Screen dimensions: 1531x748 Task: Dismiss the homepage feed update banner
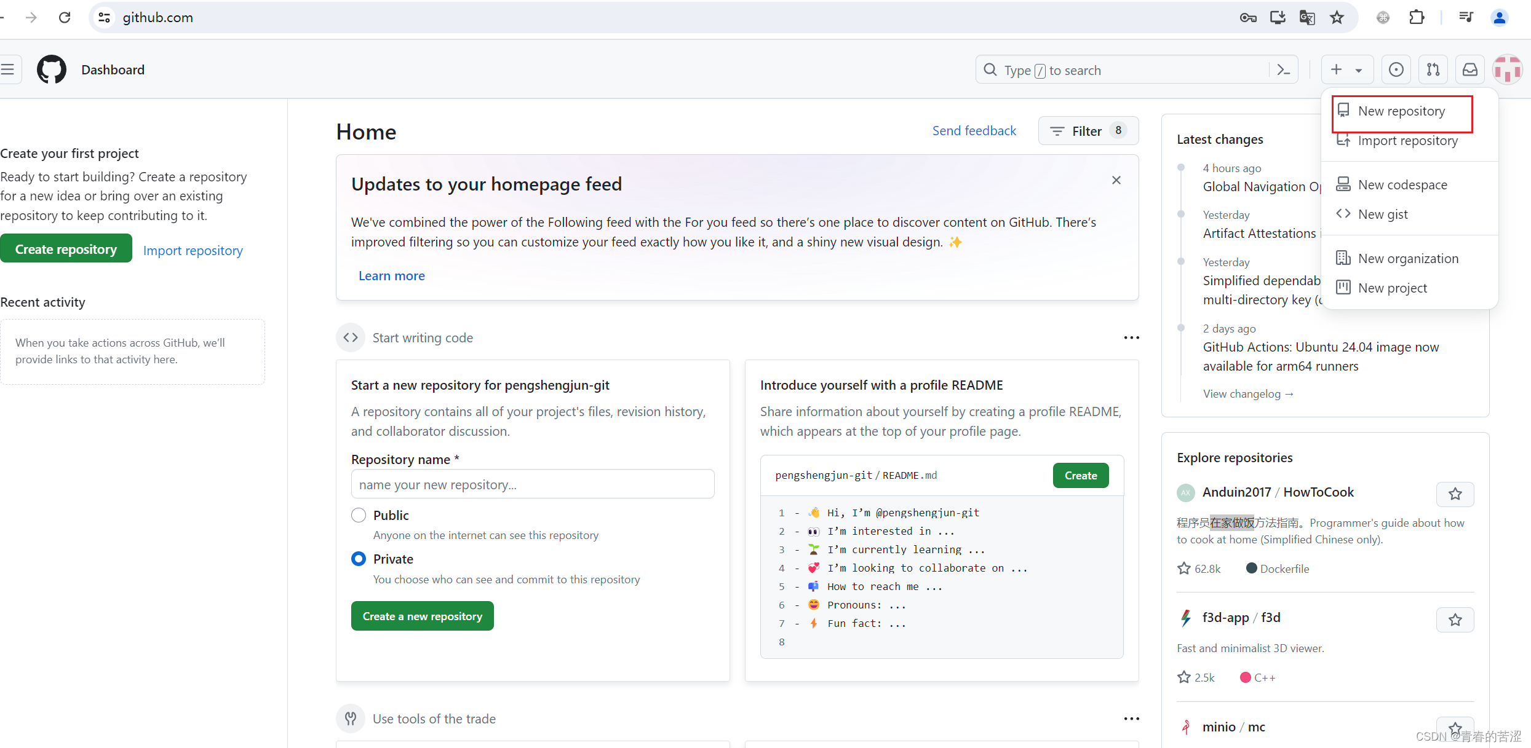click(1116, 180)
